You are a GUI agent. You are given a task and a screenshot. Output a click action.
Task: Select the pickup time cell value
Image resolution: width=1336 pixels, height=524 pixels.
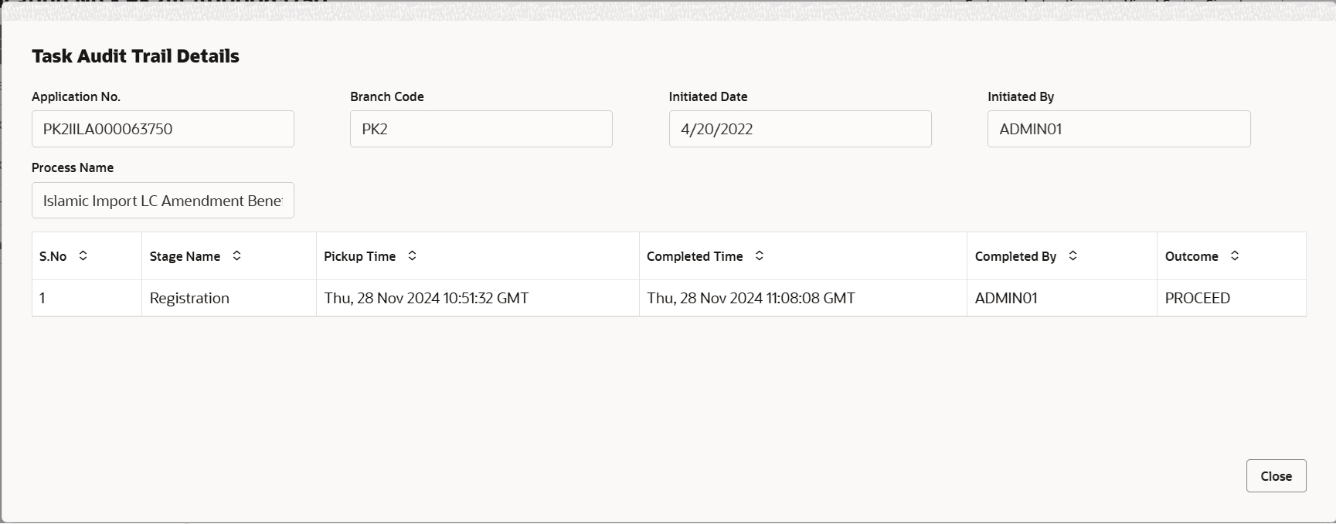(427, 298)
